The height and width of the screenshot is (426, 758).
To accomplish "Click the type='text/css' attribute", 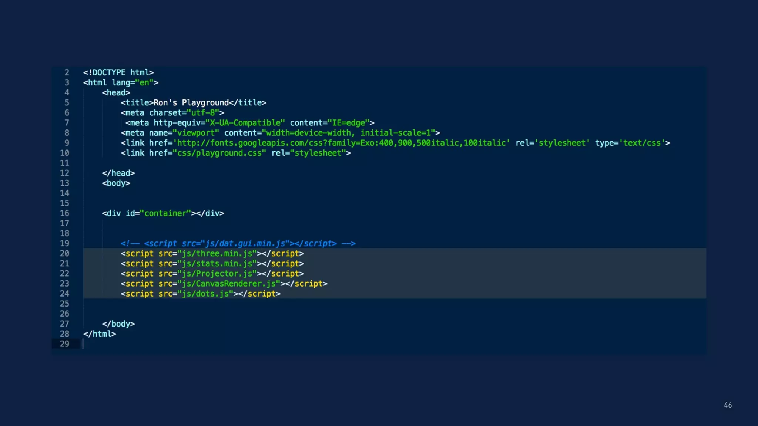I will 630,143.
